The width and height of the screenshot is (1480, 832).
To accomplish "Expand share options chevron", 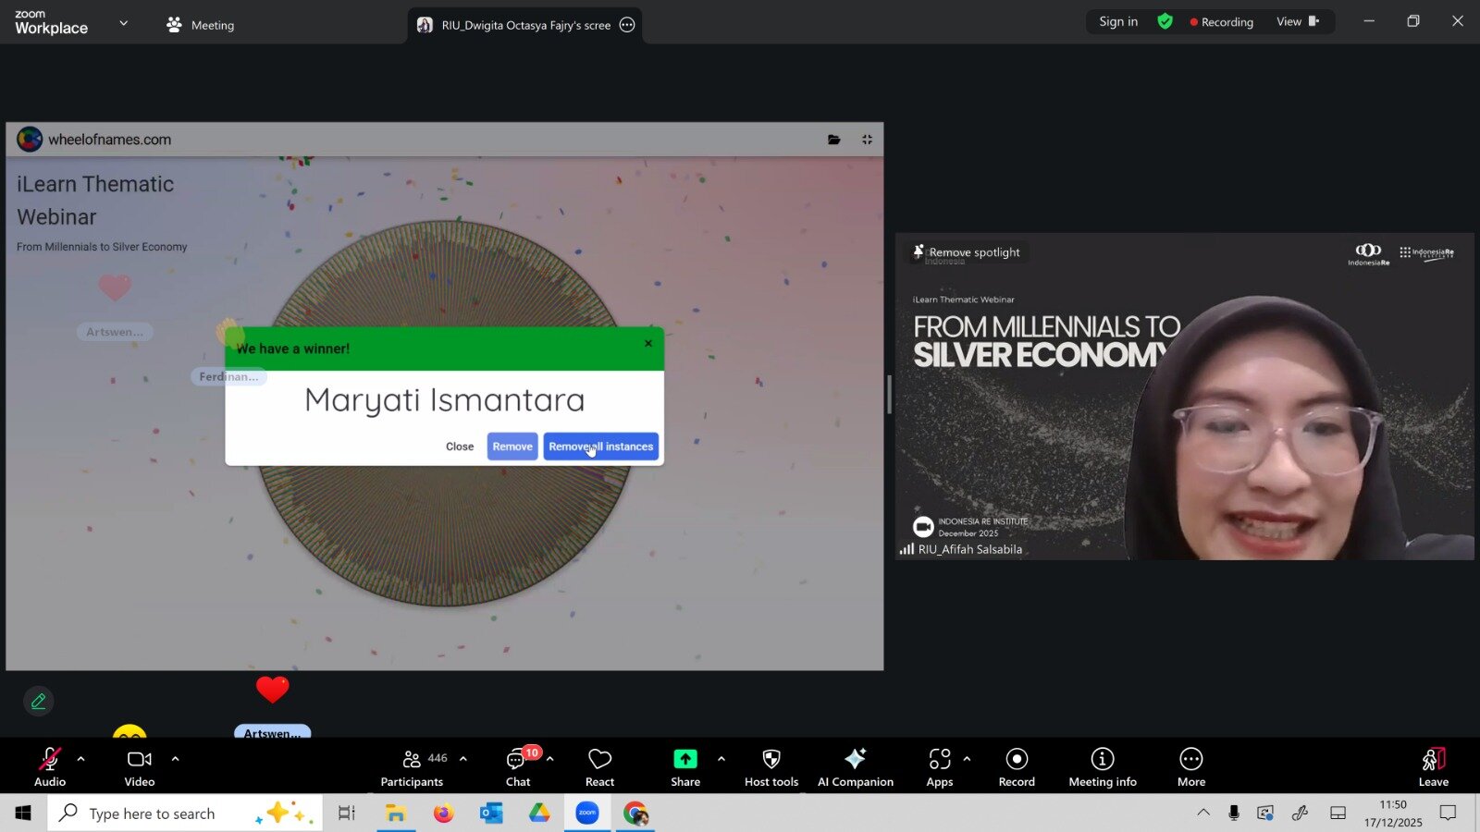I will coord(721,759).
